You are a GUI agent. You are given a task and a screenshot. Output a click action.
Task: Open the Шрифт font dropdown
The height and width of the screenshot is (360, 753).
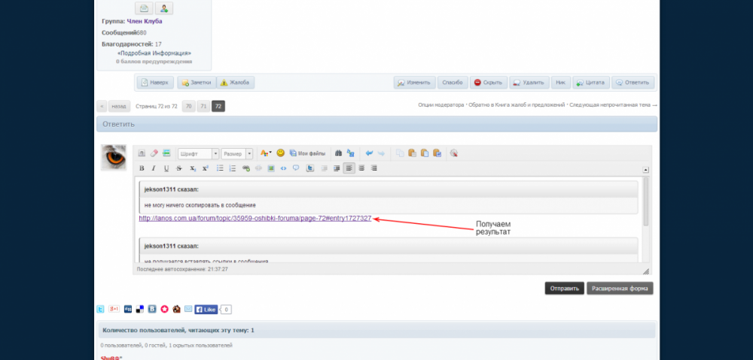(x=199, y=153)
